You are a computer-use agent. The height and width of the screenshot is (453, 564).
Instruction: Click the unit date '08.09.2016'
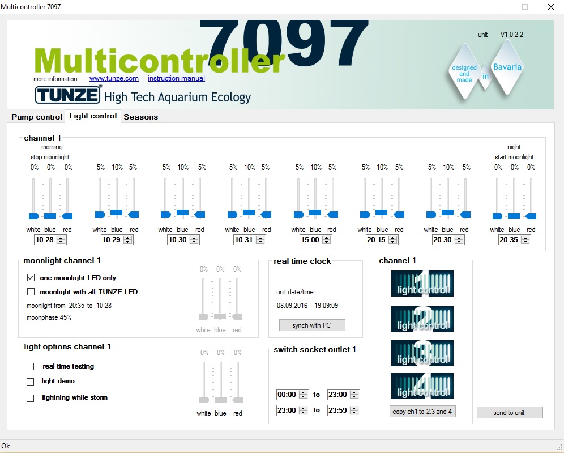point(292,306)
